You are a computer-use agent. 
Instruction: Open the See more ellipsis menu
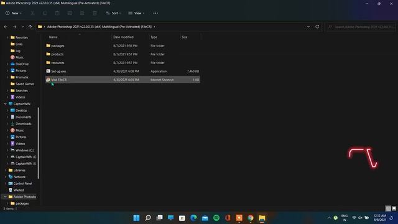click(155, 13)
